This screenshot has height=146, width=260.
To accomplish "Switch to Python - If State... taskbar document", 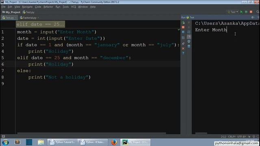I will (x=93, y=142).
